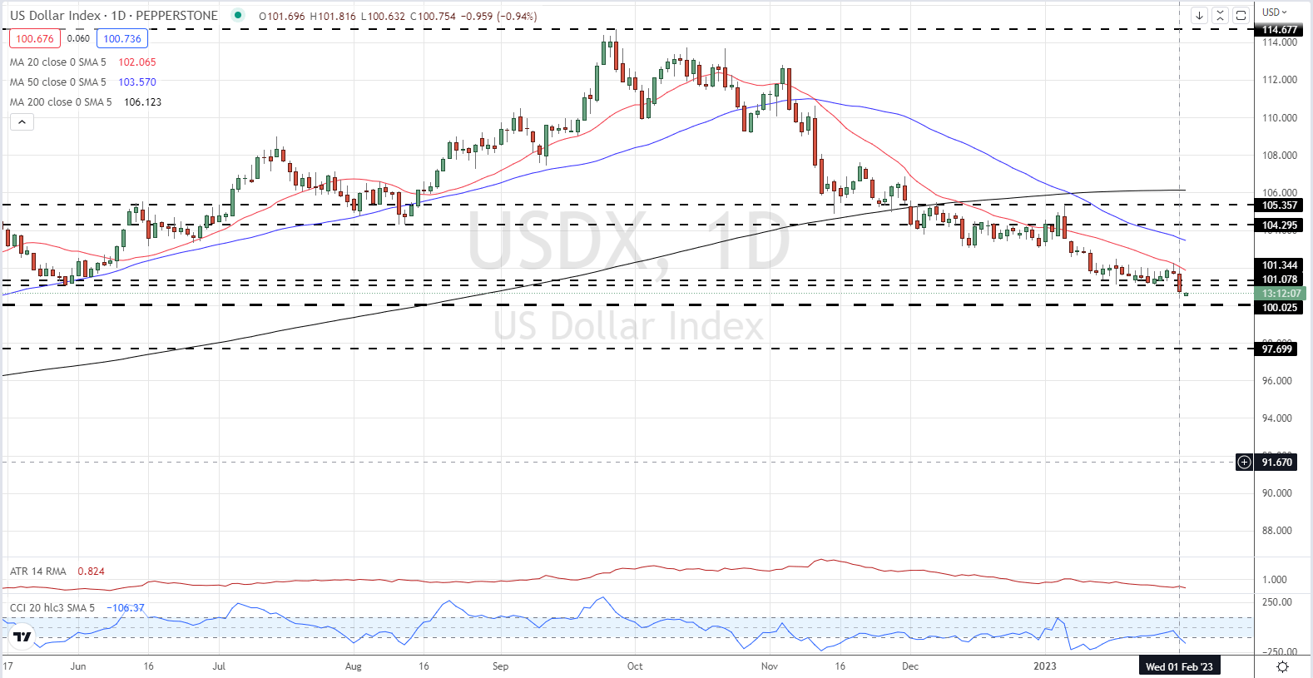Viewport: 1313px width, 678px height.
Task: Click the green market status dot
Action: point(239,15)
